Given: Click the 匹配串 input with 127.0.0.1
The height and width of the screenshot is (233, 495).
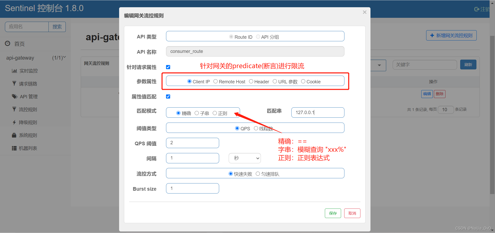Looking at the screenshot, I should click(318, 113).
